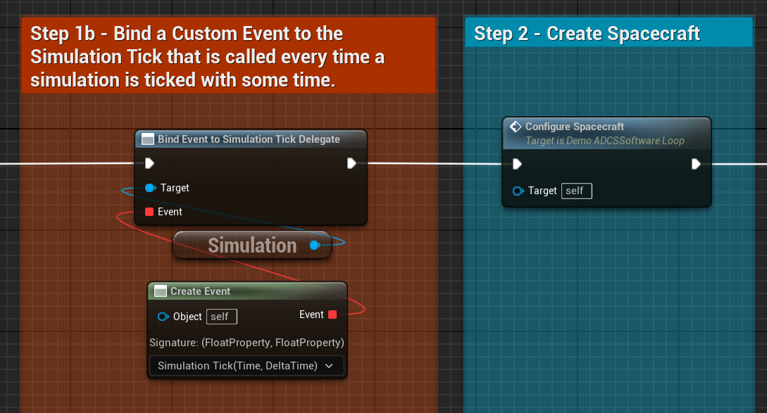Select the red Event pin on Bind Event
767x413 pixels.
click(149, 212)
